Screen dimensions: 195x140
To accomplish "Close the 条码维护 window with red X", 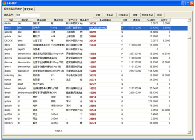I will click(192, 3).
